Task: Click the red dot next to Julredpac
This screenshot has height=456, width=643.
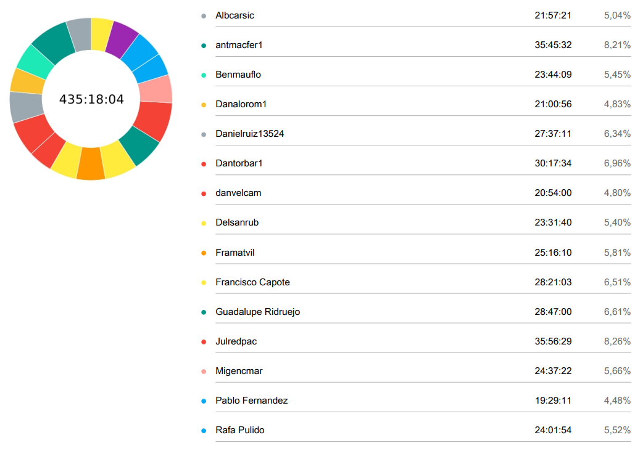Action: [x=204, y=341]
